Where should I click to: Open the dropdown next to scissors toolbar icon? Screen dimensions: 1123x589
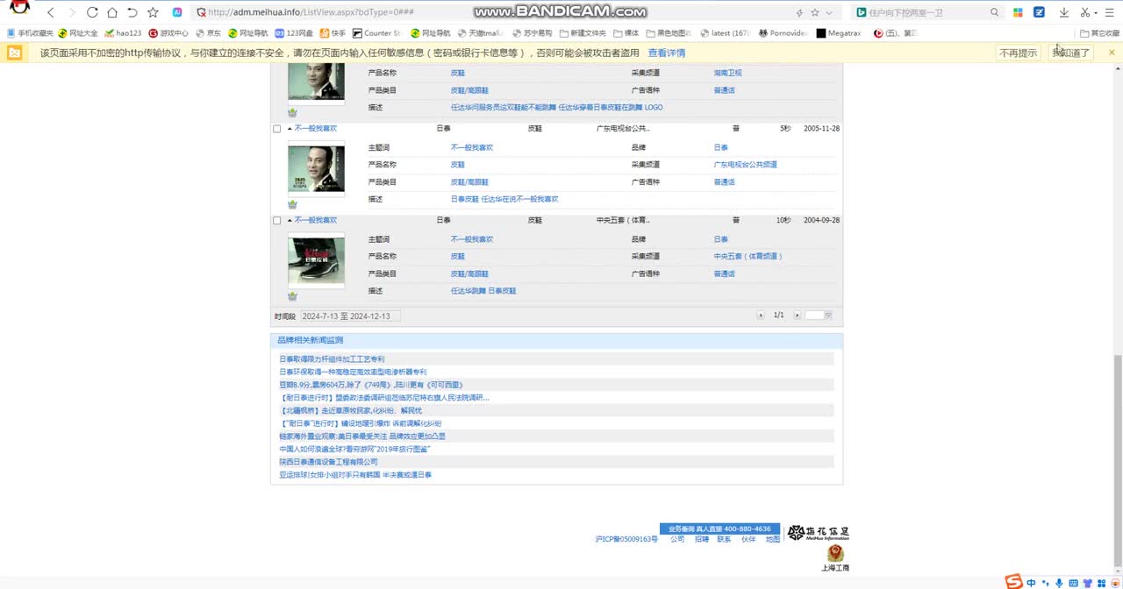click(1096, 12)
